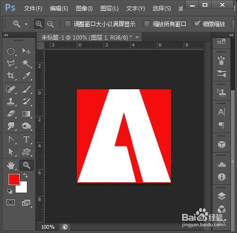Screen dimensions: 237x233
Task: Open the Paragraph panel
Action: coord(221,125)
